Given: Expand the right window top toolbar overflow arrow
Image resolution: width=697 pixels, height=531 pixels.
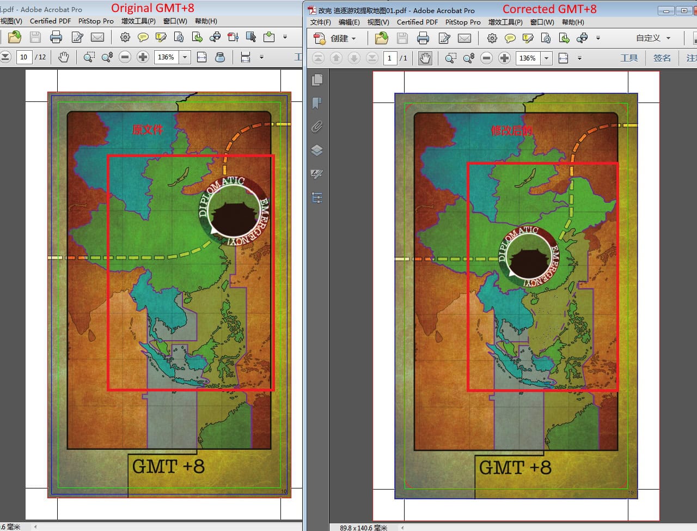Looking at the screenshot, I should pyautogui.click(x=598, y=38).
